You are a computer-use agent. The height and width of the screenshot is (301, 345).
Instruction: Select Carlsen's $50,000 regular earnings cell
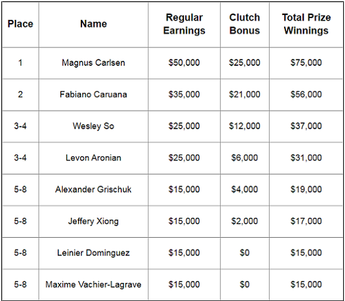[184, 63]
